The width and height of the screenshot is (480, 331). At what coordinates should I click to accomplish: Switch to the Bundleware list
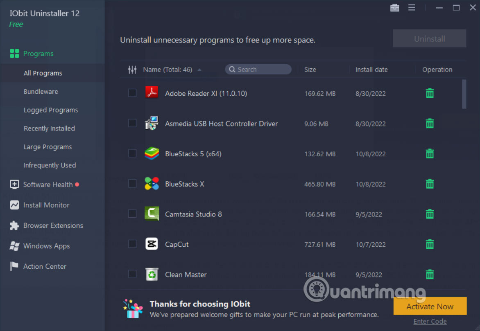pyautogui.click(x=41, y=91)
